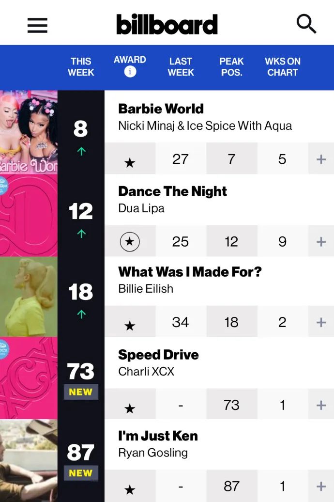Open the Barbie World cover thumbnail
The height and width of the screenshot is (502, 334).
pos(29,132)
